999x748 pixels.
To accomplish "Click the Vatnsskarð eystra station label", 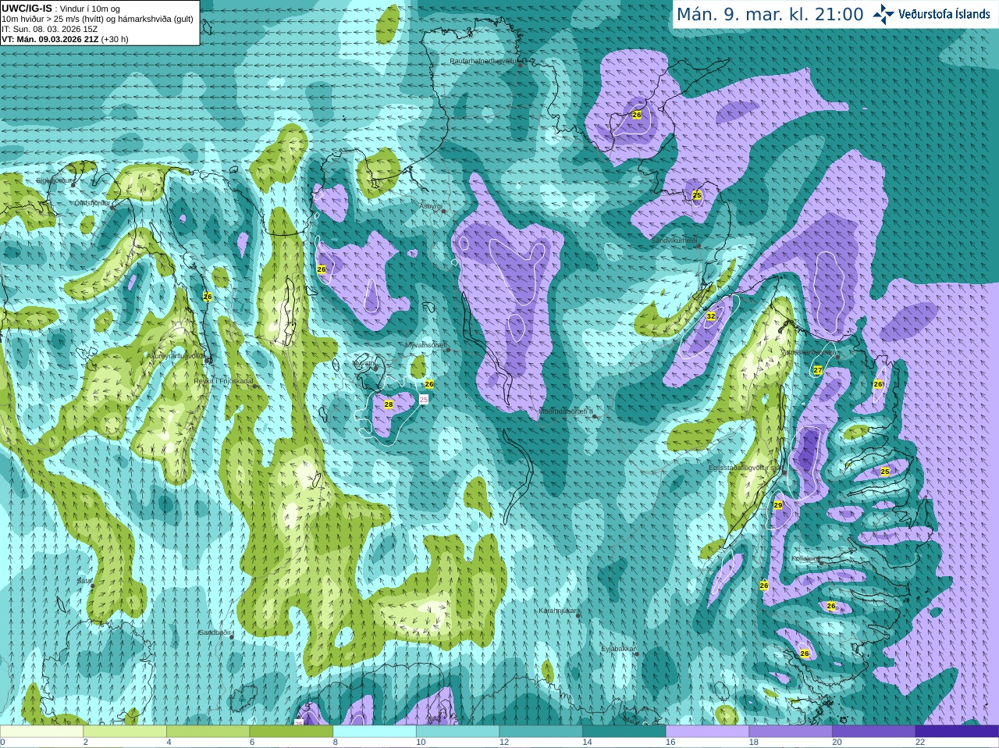I will [809, 352].
